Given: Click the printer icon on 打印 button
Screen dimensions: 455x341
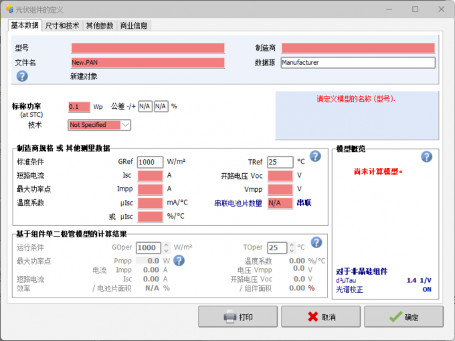Looking at the screenshot, I should [x=230, y=317].
